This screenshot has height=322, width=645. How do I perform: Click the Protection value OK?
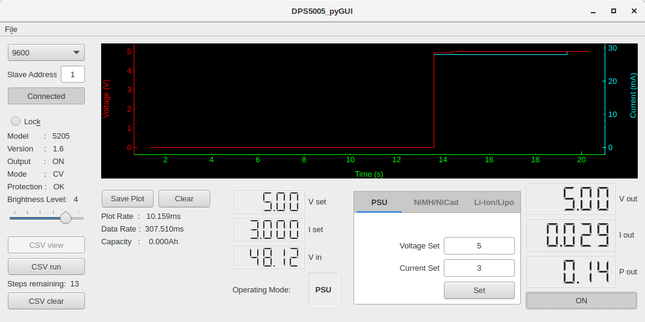pos(59,187)
